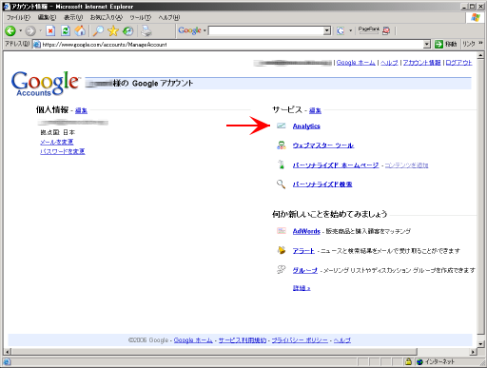Click the Internet zone globe in status bar
The height and width of the screenshot is (368, 487).
[419, 361]
